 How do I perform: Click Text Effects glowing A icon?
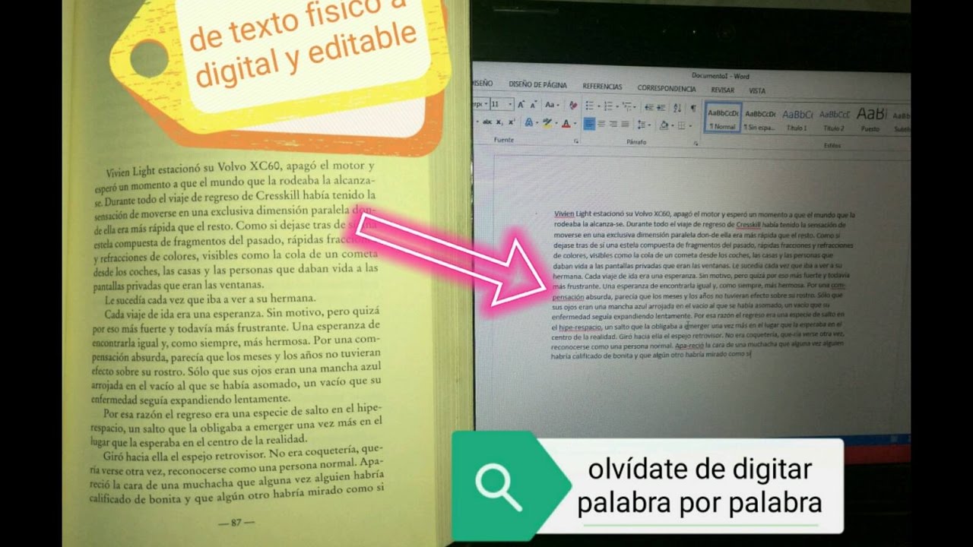pyautogui.click(x=529, y=122)
